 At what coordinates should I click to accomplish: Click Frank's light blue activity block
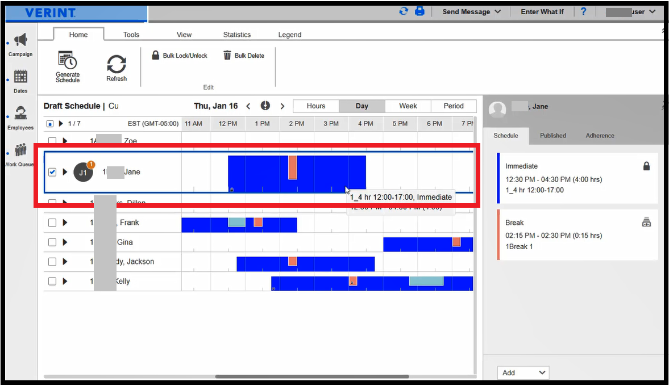pos(237,222)
